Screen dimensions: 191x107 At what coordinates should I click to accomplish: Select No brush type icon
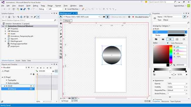pyautogui.click(x=156, y=39)
